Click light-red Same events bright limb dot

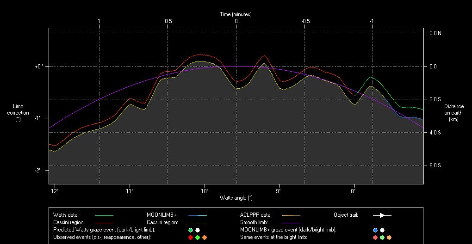coord(375,237)
